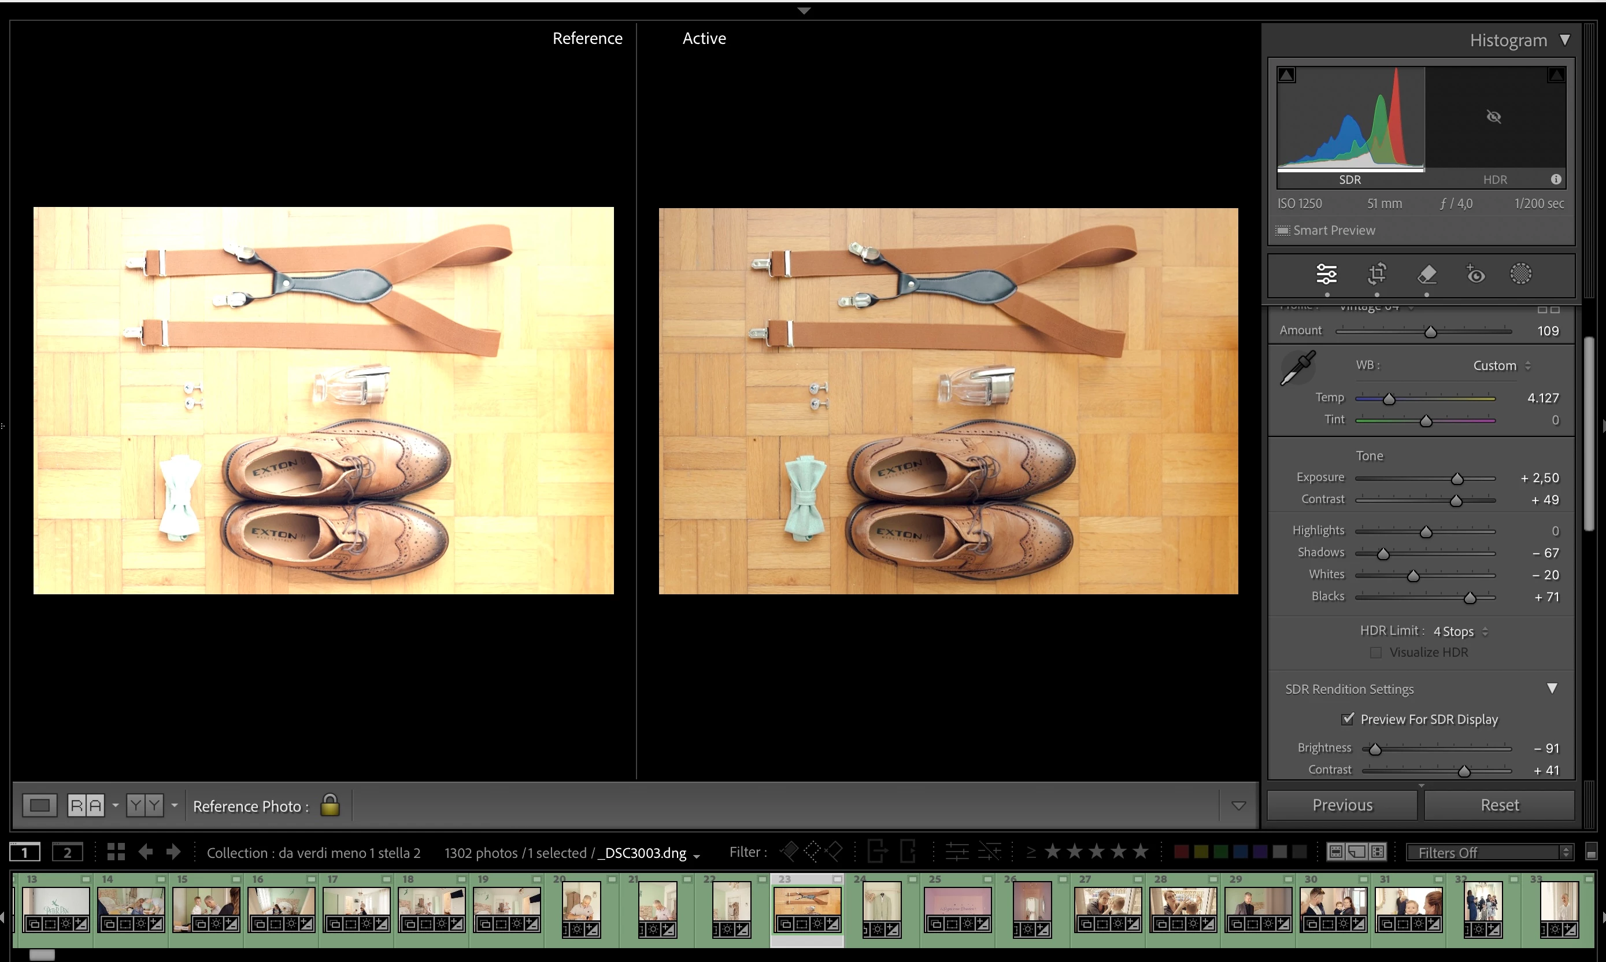The height and width of the screenshot is (962, 1606).
Task: Select the Crop tool icon
Action: [1376, 274]
